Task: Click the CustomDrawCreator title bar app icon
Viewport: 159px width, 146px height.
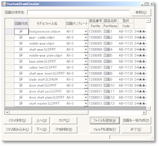Action: click(x=4, y=4)
